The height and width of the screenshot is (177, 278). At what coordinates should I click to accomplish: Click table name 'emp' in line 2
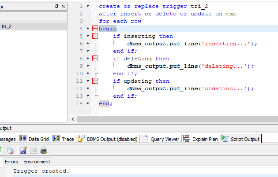click(231, 14)
